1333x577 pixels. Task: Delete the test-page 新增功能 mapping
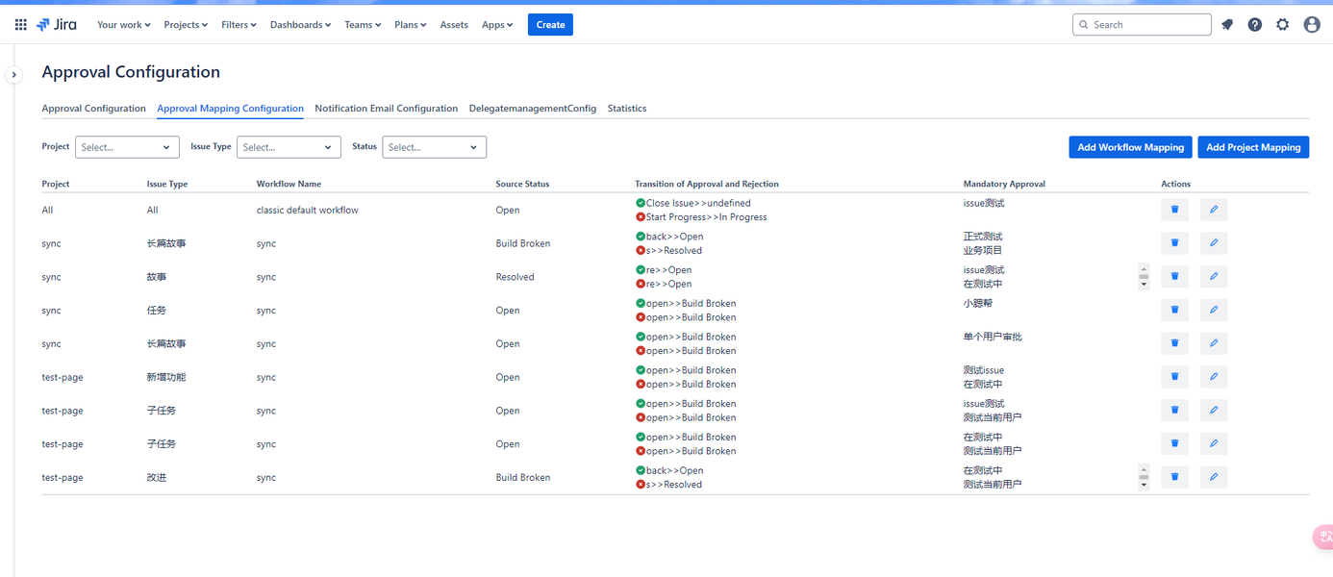1174,377
